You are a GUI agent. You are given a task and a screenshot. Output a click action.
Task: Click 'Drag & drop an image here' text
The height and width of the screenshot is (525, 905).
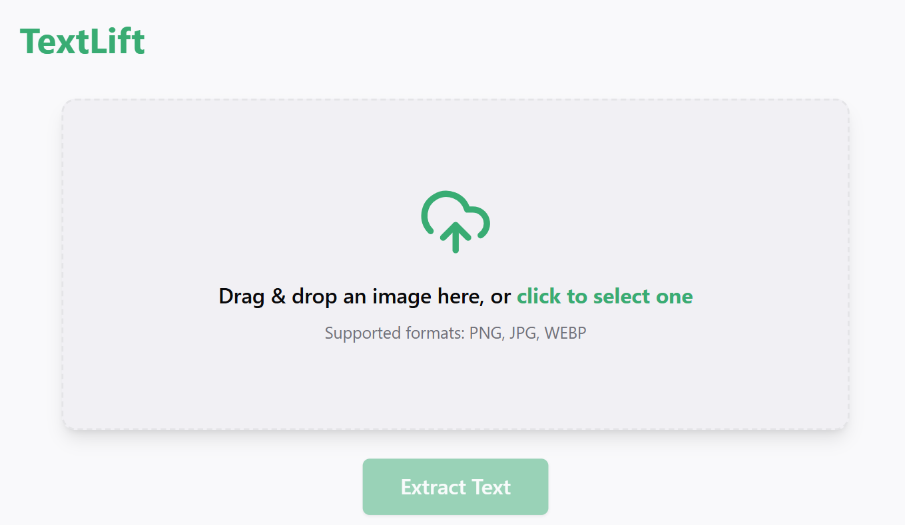pyautogui.click(x=351, y=296)
